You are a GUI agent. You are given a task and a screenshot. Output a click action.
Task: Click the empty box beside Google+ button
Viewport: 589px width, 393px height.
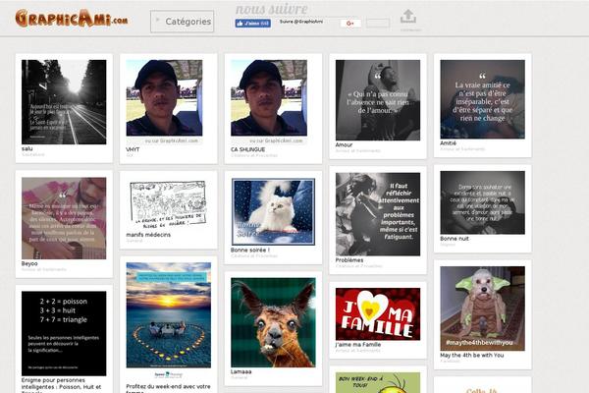[x=378, y=24]
